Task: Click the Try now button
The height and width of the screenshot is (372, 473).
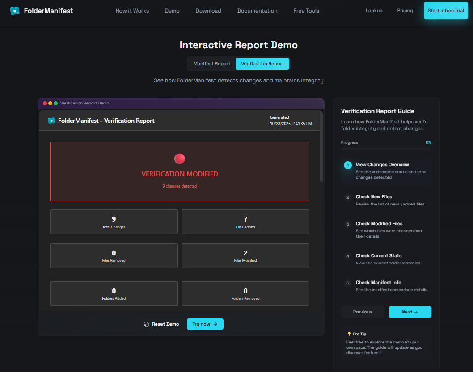Action: pos(205,324)
